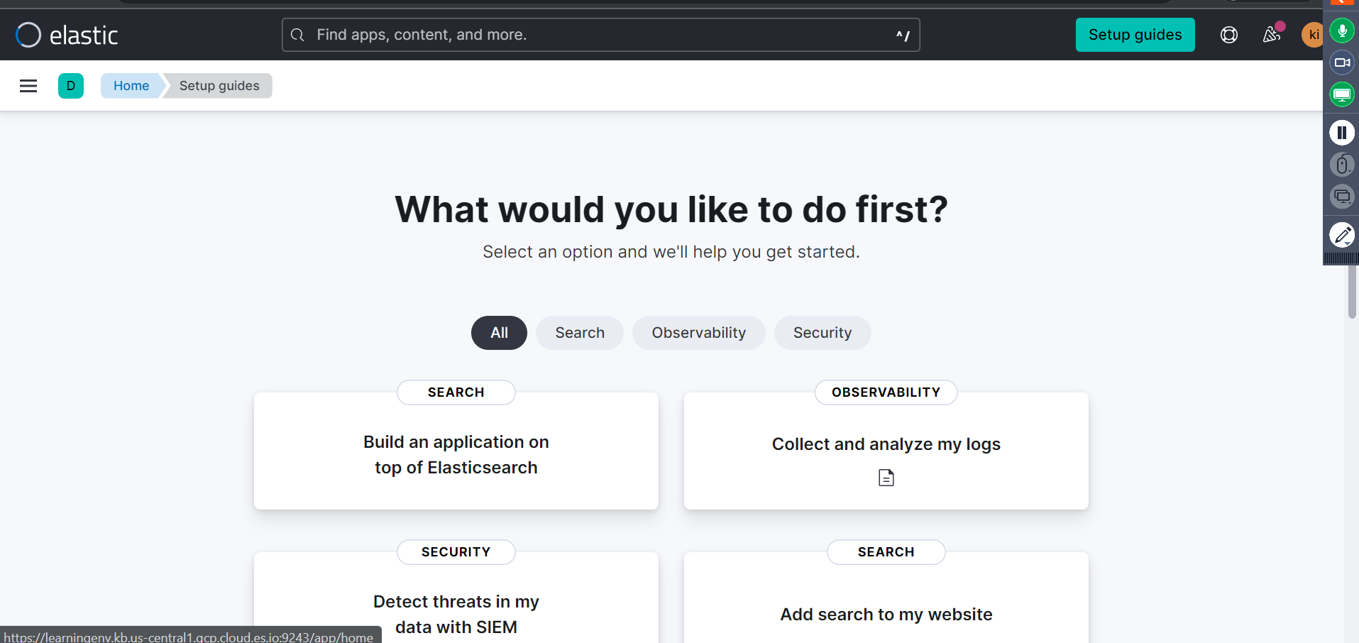This screenshot has width=1359, height=643.
Task: Open the newsfeed party popper icon
Action: click(1271, 35)
